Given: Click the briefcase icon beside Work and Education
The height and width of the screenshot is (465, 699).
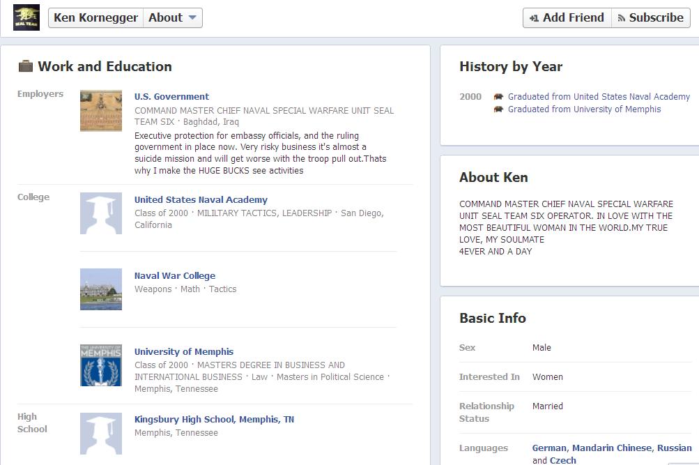Looking at the screenshot, I should (25, 67).
